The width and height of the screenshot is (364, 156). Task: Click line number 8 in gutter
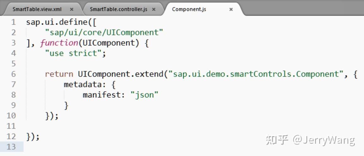tap(14, 95)
